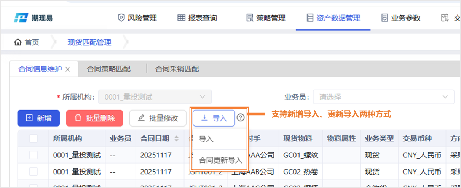Select the 资产数据管理 navigation item
The height and width of the screenshot is (188, 461).
tap(333, 18)
